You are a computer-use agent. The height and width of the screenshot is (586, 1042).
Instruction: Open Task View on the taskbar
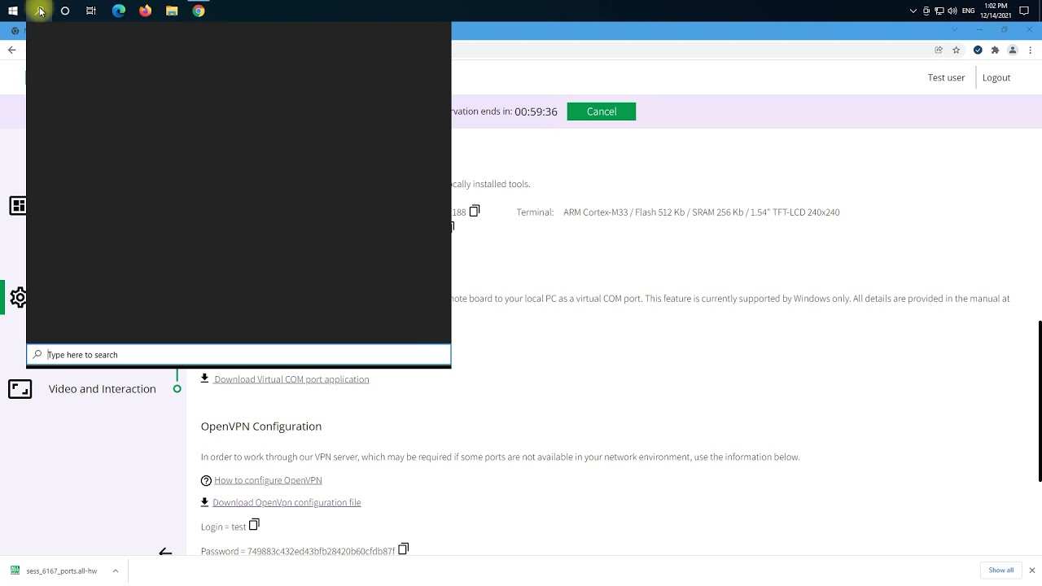pos(91,11)
